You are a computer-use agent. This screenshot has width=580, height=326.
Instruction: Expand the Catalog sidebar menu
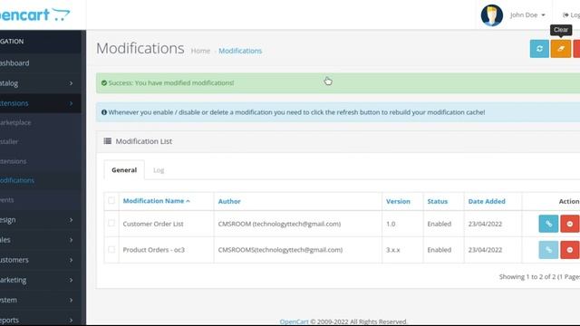pyautogui.click(x=41, y=83)
